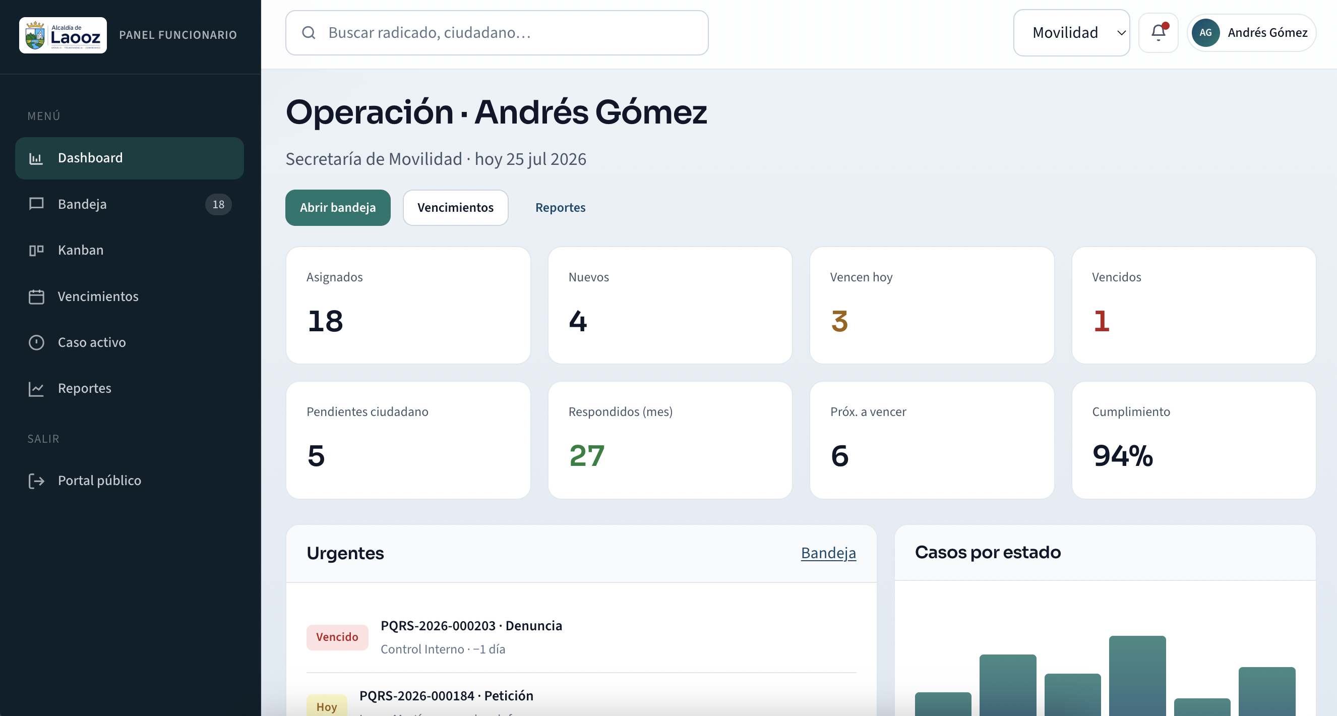Click the AG avatar circle
Screen dimensions: 1337x716
pos(1205,33)
